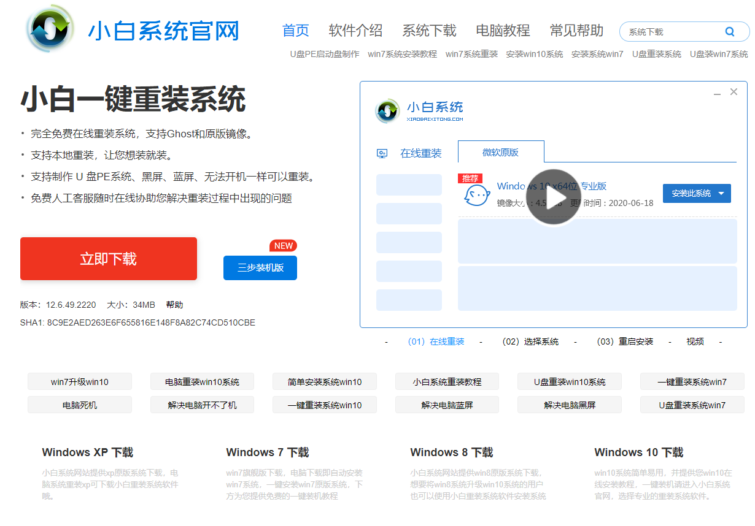Play the video preview button
The height and width of the screenshot is (526, 755).
coord(553,197)
